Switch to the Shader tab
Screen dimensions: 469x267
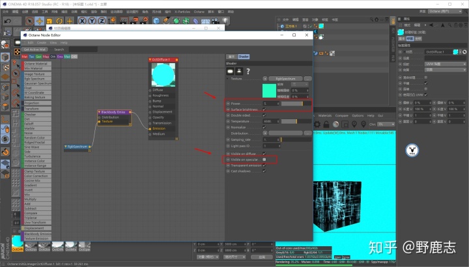244,57
